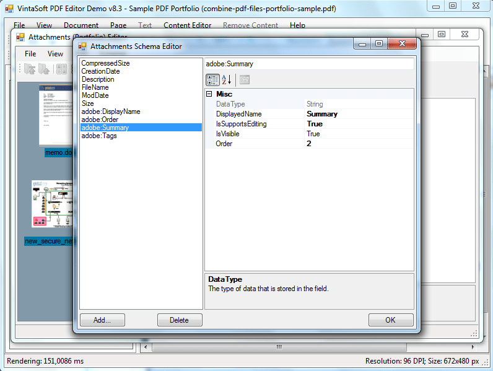Image resolution: width=493 pixels, height=371 pixels.
Task: Select the network diagram attachment thumbnail
Action: [x=52, y=204]
